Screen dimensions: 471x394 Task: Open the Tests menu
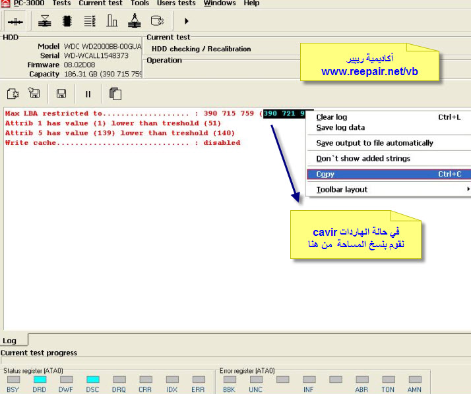pos(61,3)
